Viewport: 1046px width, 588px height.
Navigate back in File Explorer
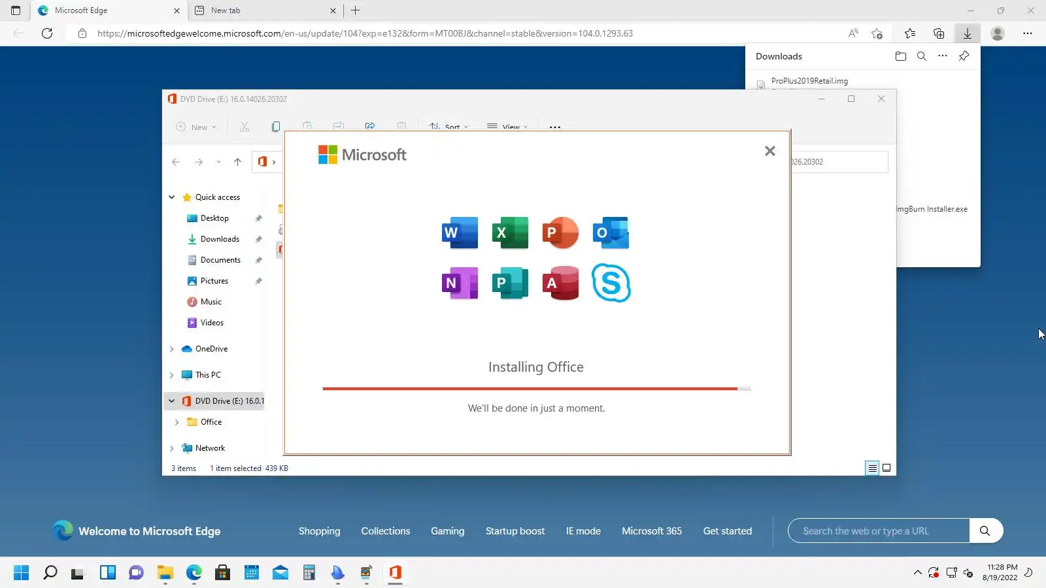click(x=176, y=162)
